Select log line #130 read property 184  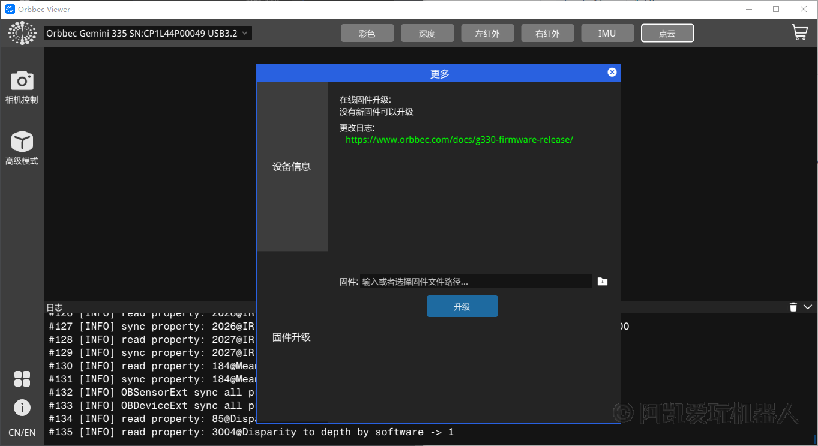152,366
